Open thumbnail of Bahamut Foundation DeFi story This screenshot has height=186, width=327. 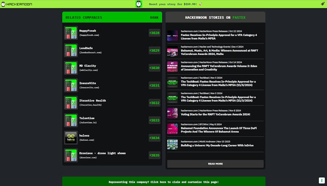coord(173,129)
